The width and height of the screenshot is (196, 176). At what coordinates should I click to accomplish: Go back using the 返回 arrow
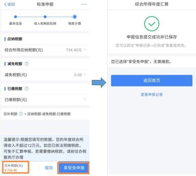10,4
